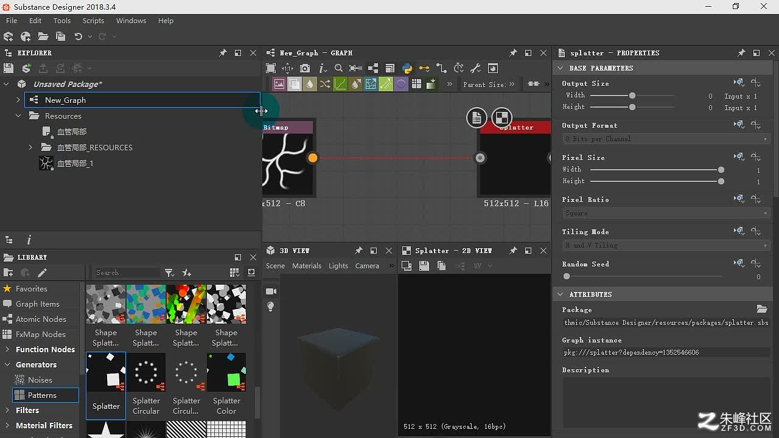This screenshot has height=438, width=779.
Task: Open the Tools menu
Action: coord(62,21)
